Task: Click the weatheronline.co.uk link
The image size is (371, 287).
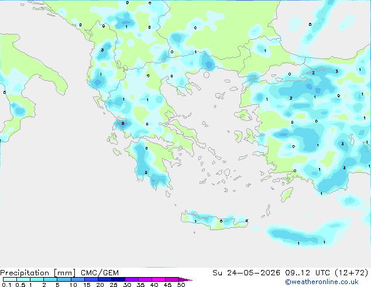Action: point(322,282)
